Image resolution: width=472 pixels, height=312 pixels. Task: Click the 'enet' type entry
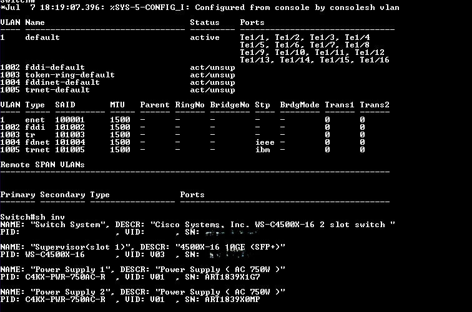35,120
